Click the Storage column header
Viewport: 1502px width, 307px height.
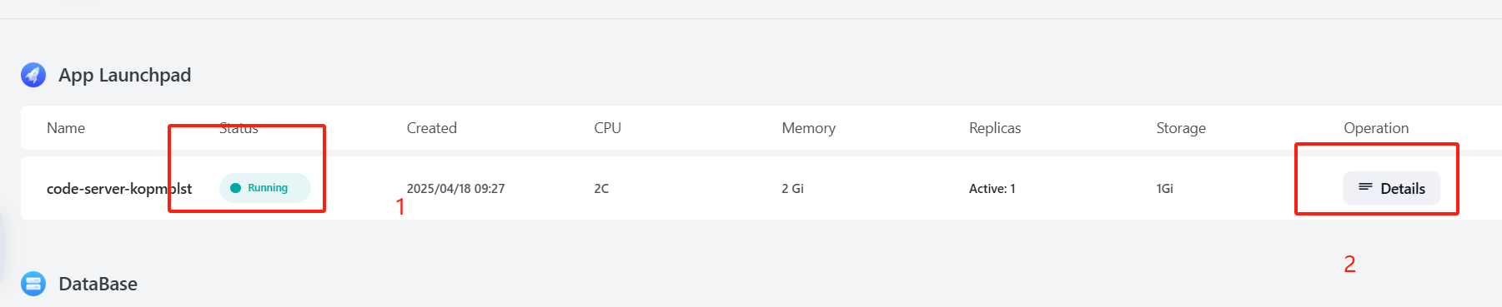[x=1181, y=128]
